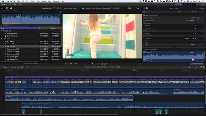Screen dimensions: 206x116
Task: Select the Audio inspector speaker icon
Action: pos(144,8)
